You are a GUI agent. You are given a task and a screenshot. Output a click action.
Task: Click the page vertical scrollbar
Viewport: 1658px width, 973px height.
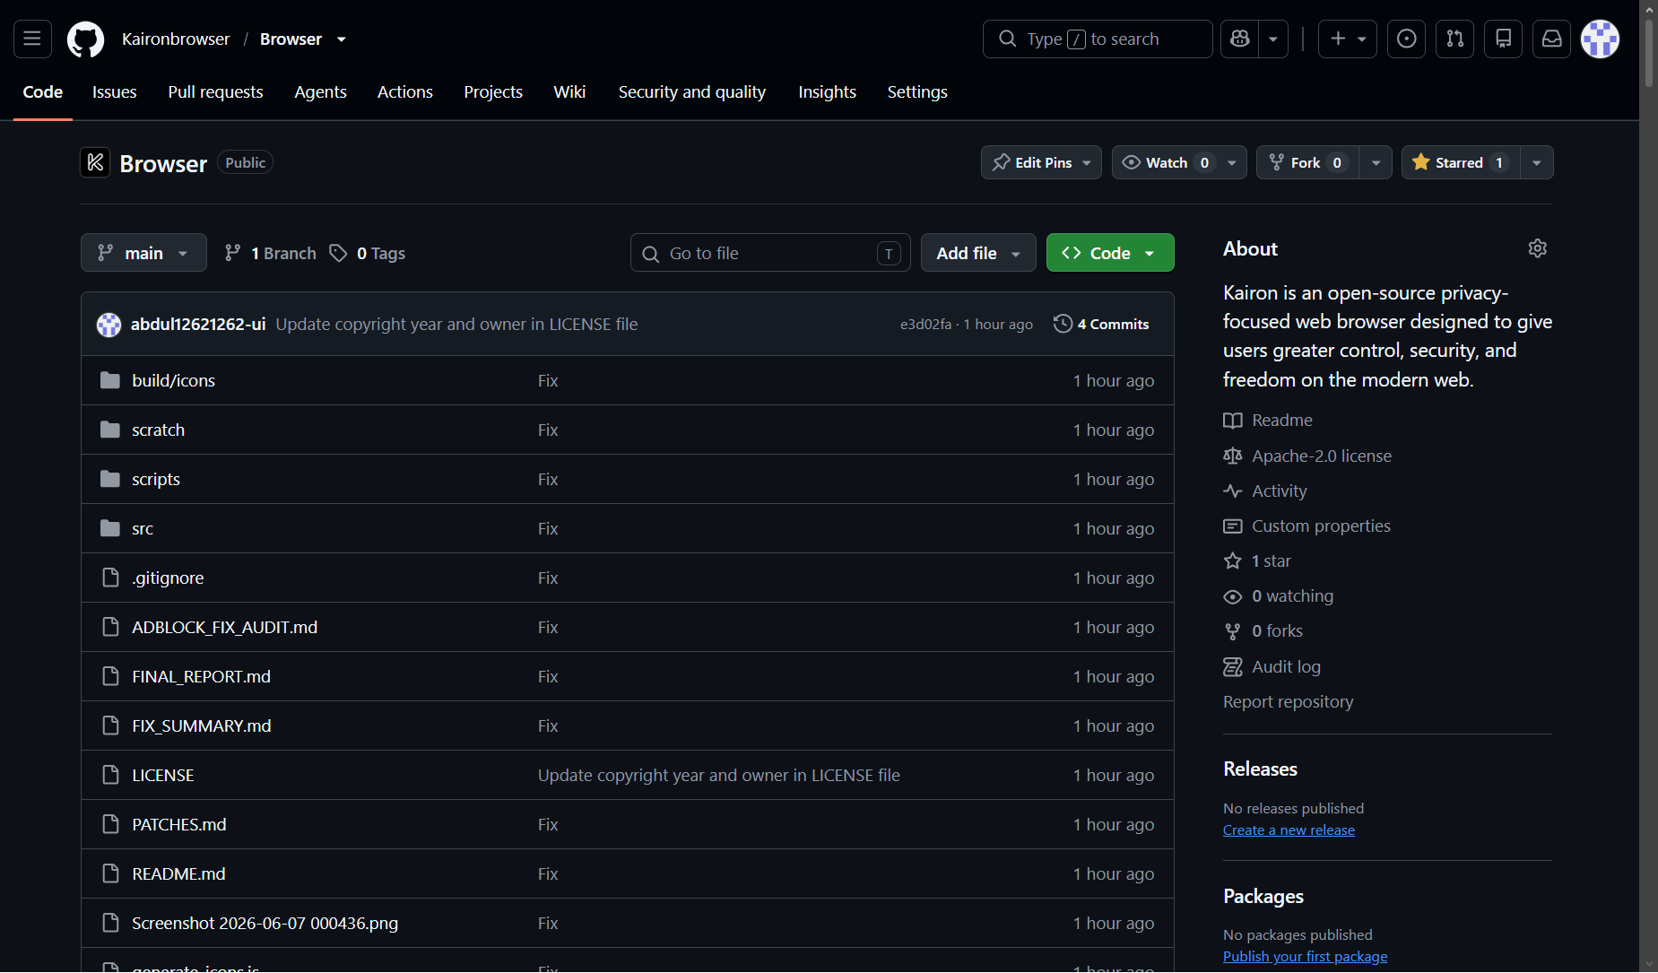coord(1648,54)
